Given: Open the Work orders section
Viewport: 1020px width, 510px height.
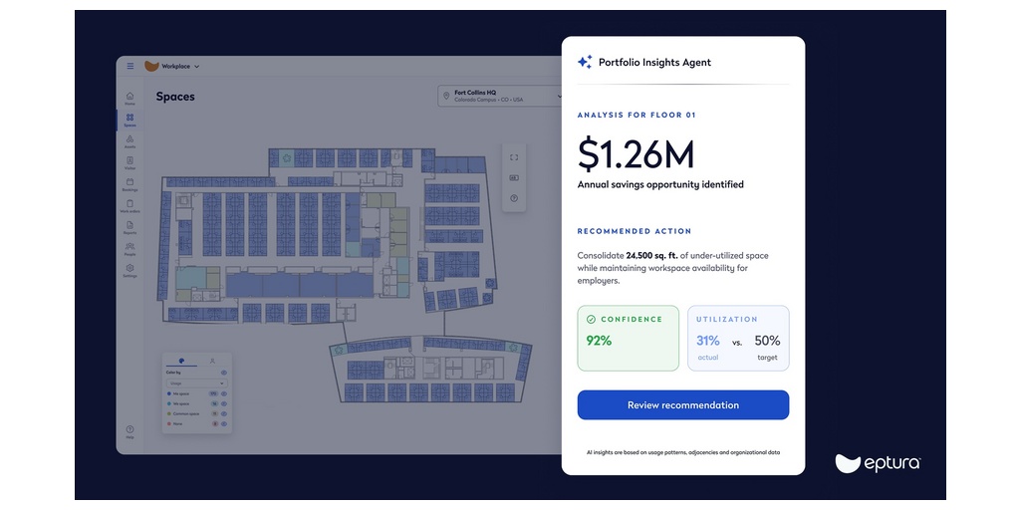Looking at the screenshot, I should 130,206.
